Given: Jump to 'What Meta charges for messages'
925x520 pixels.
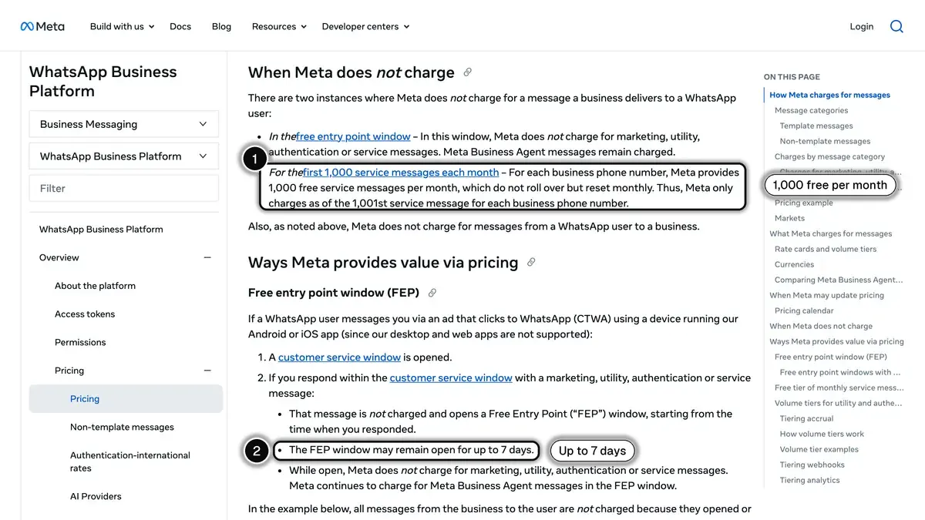Looking at the screenshot, I should [830, 233].
